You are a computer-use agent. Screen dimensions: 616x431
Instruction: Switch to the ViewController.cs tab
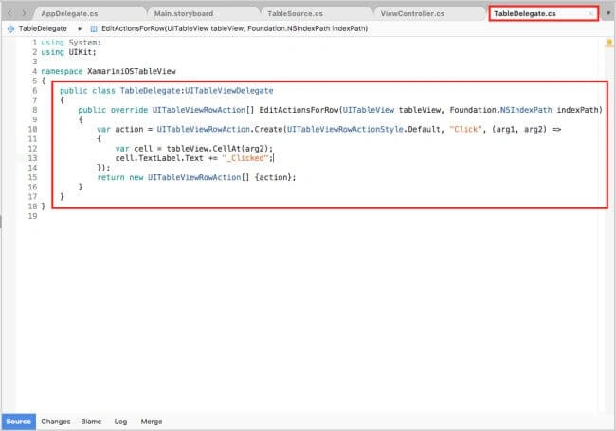412,14
